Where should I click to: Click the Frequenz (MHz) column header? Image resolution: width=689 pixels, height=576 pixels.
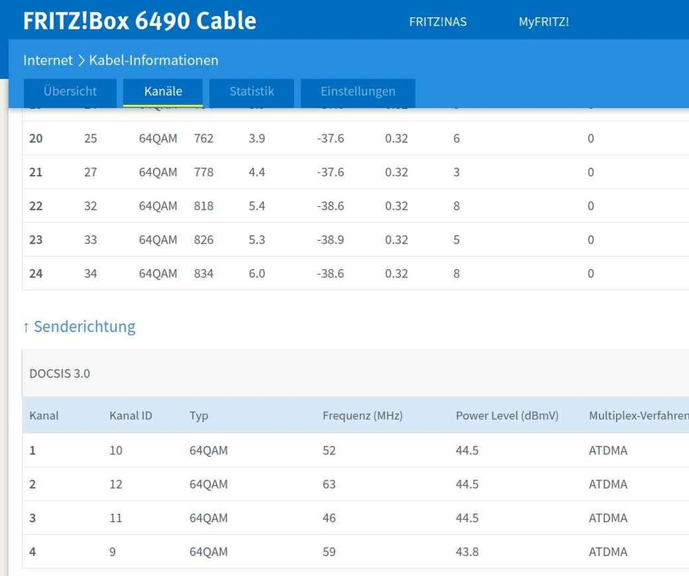[x=363, y=416]
